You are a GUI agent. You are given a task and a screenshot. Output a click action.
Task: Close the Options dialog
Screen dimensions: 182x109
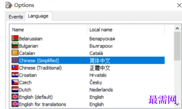179,5
